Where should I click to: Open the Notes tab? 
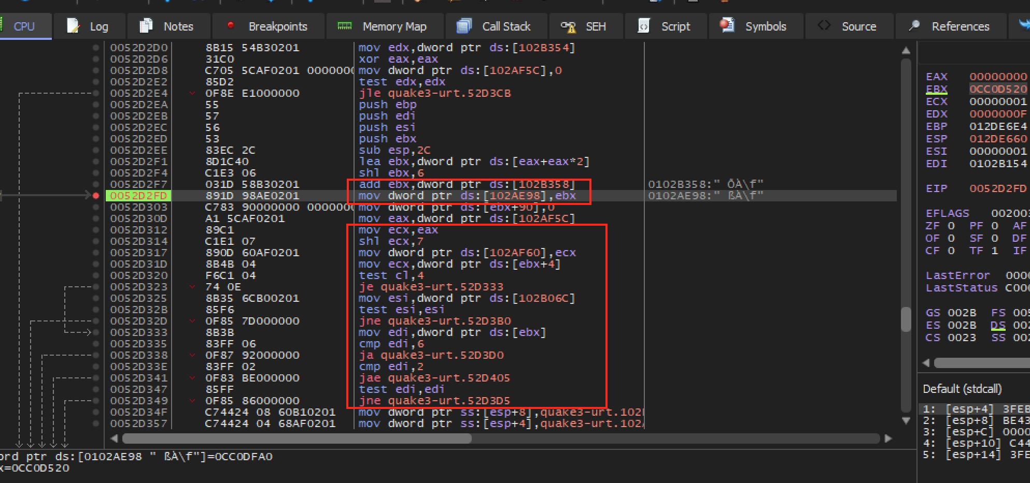point(168,26)
